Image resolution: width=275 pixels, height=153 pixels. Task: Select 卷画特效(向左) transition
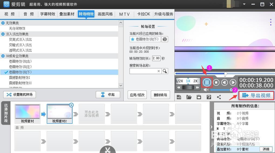[x=20, y=67]
